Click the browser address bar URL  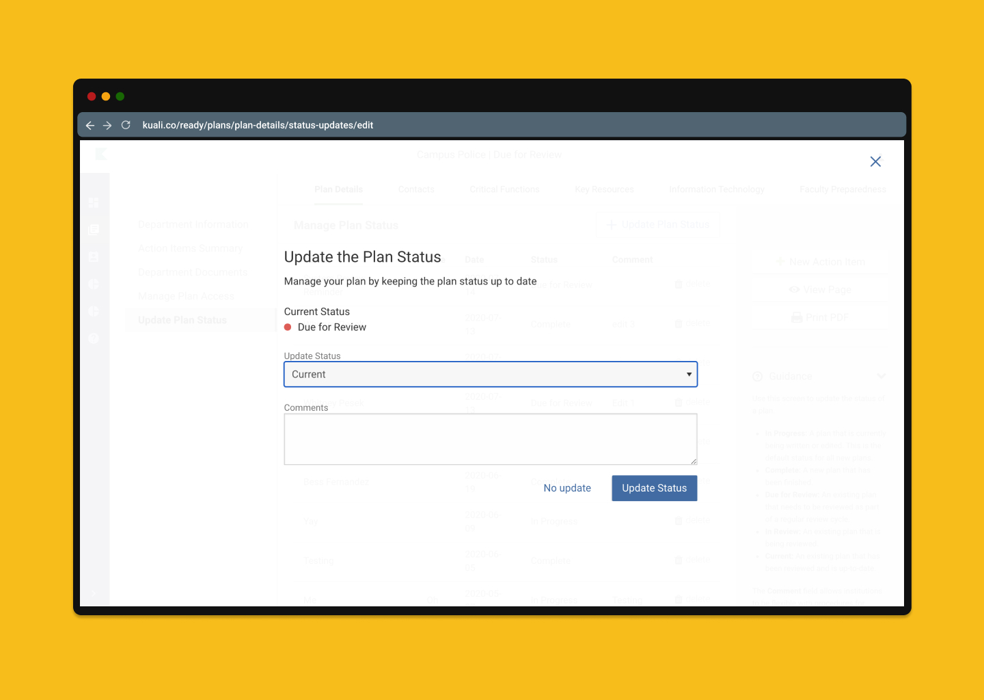[x=258, y=125]
